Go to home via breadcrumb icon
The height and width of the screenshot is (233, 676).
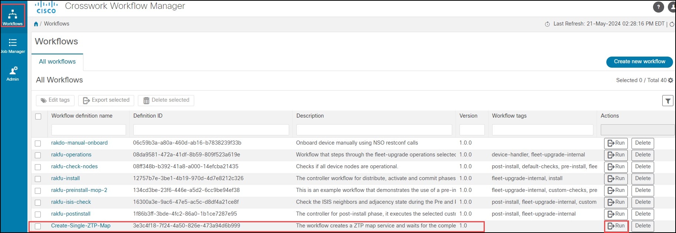[36, 24]
